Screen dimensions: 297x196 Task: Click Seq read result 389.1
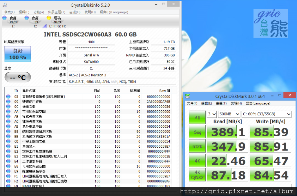point(227,132)
